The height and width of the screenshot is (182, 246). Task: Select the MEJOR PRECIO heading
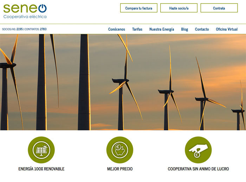pos(120,169)
